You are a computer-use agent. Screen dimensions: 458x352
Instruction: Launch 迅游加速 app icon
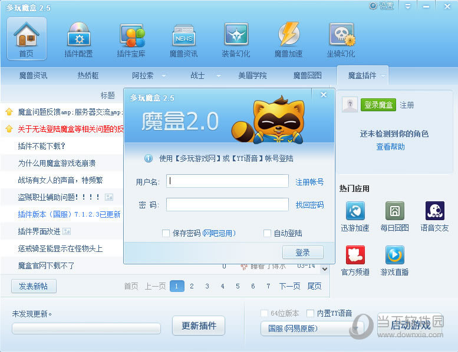pyautogui.click(x=355, y=210)
